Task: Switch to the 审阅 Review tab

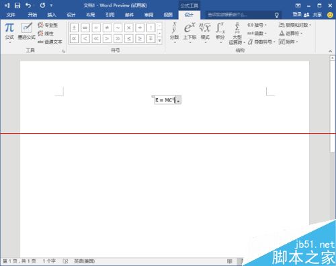Action: tap(149, 15)
